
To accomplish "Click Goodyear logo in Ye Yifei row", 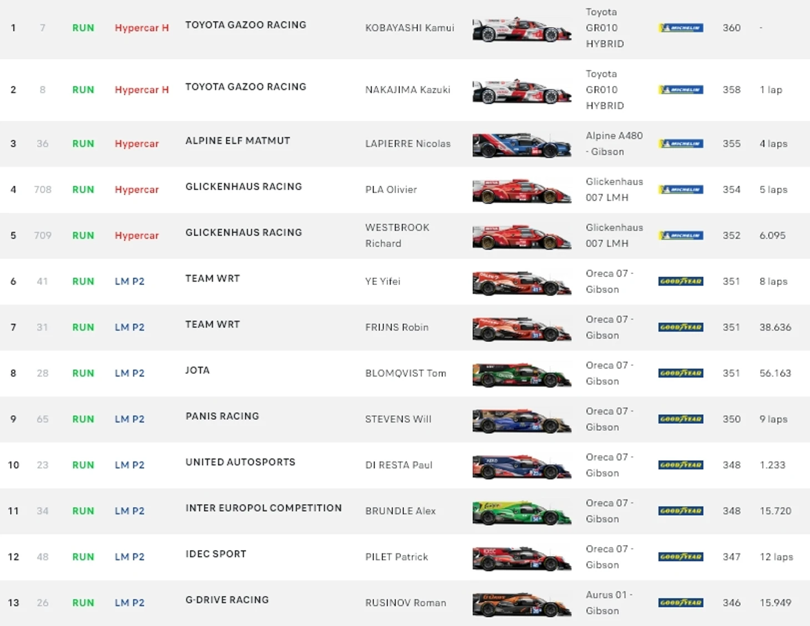I will tap(681, 281).
